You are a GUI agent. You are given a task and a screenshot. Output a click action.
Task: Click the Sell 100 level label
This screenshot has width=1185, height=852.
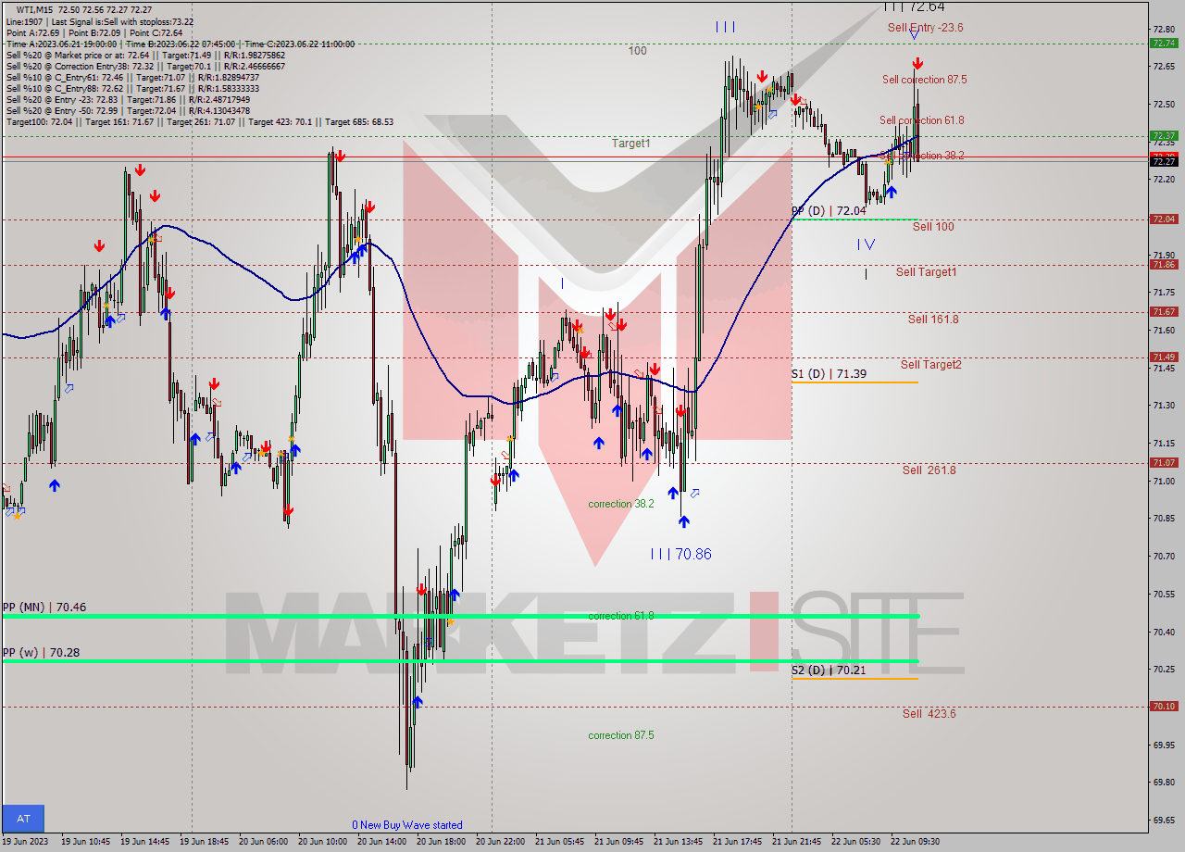pyautogui.click(x=933, y=227)
